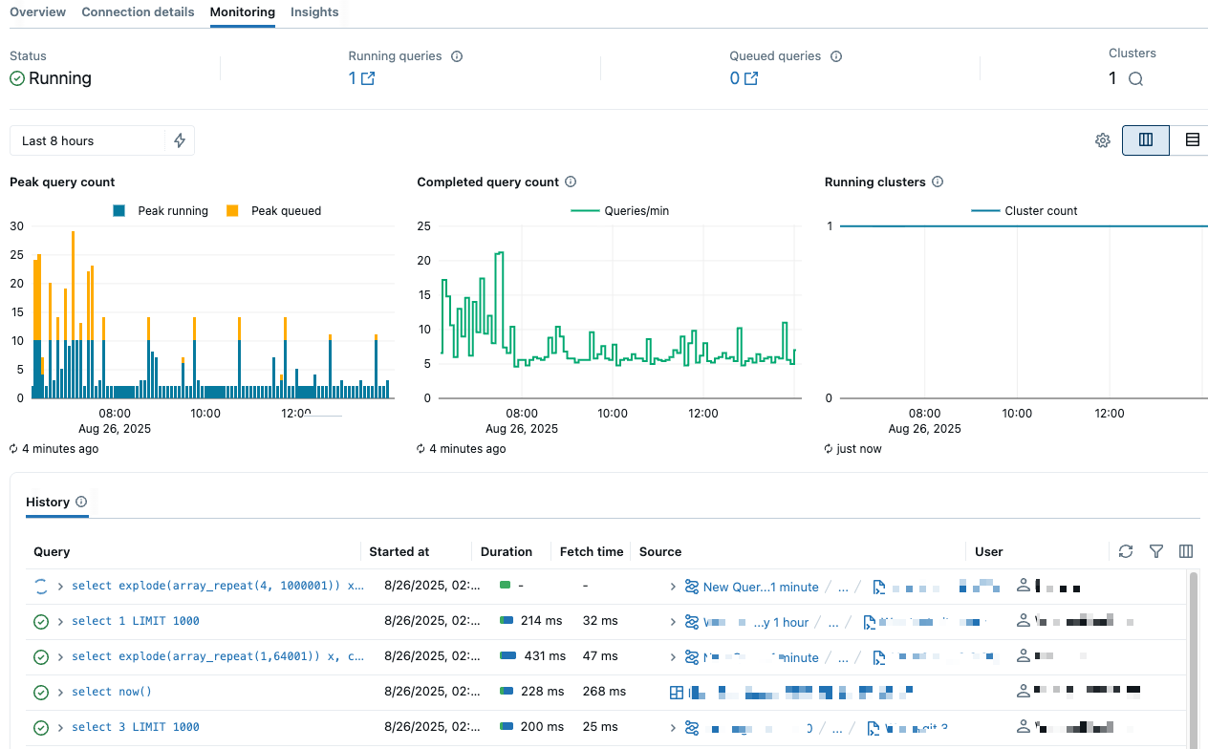Select the History tab
This screenshot has height=749, width=1208.
point(48,502)
